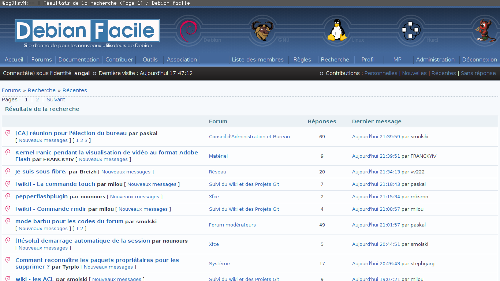This screenshot has width=500, height=281.
Task: Click the BSD daemon mascot icon
Action: [485, 31]
